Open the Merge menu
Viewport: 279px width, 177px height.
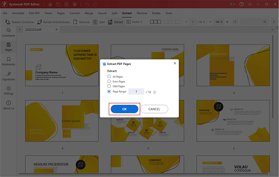89,13
